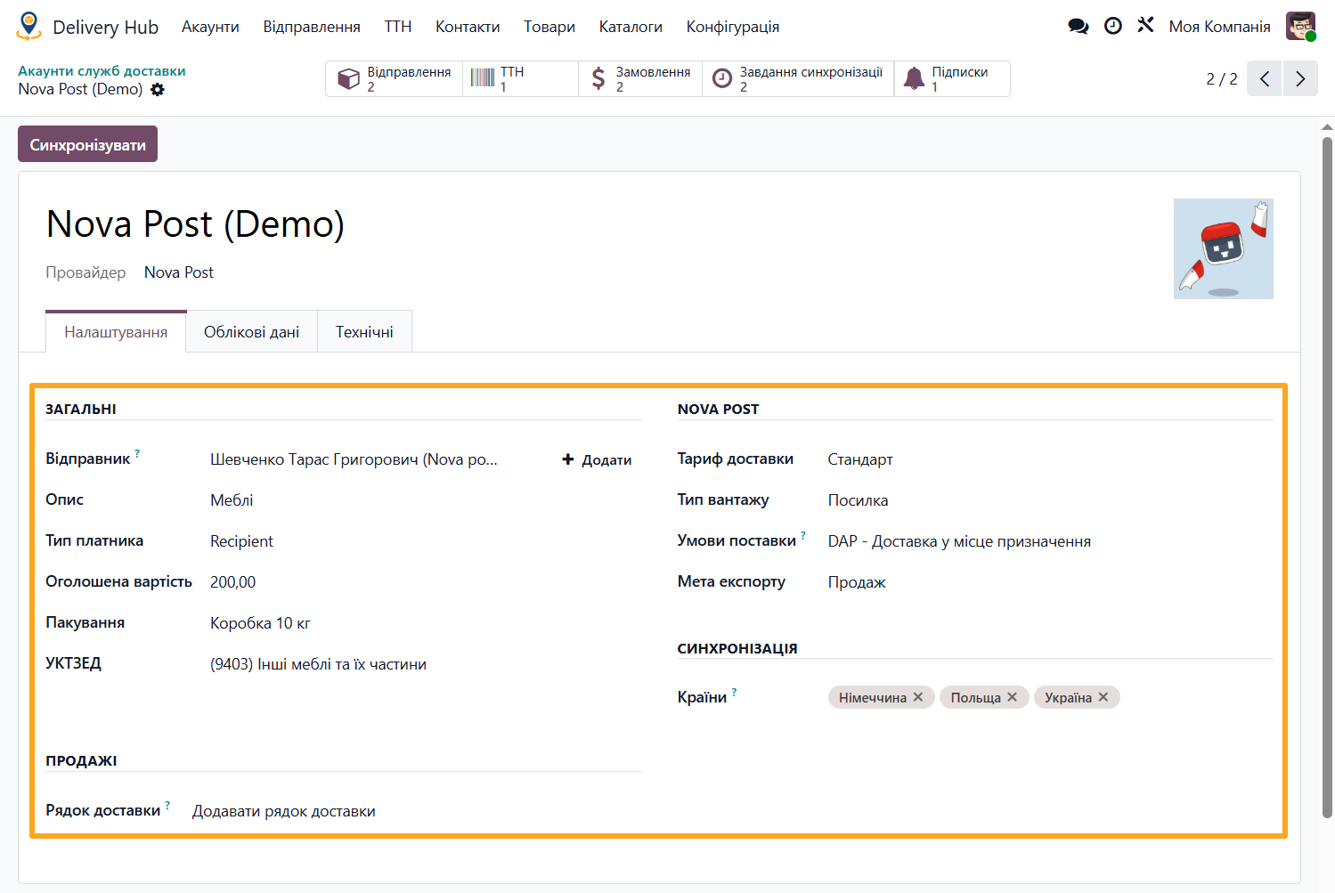Open the УКТЗЕД field dropdown

(x=426, y=664)
